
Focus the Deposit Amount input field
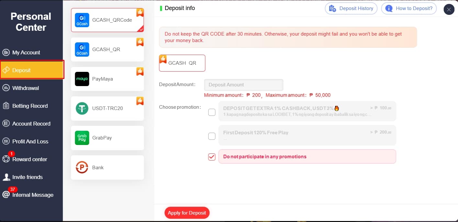point(243,85)
